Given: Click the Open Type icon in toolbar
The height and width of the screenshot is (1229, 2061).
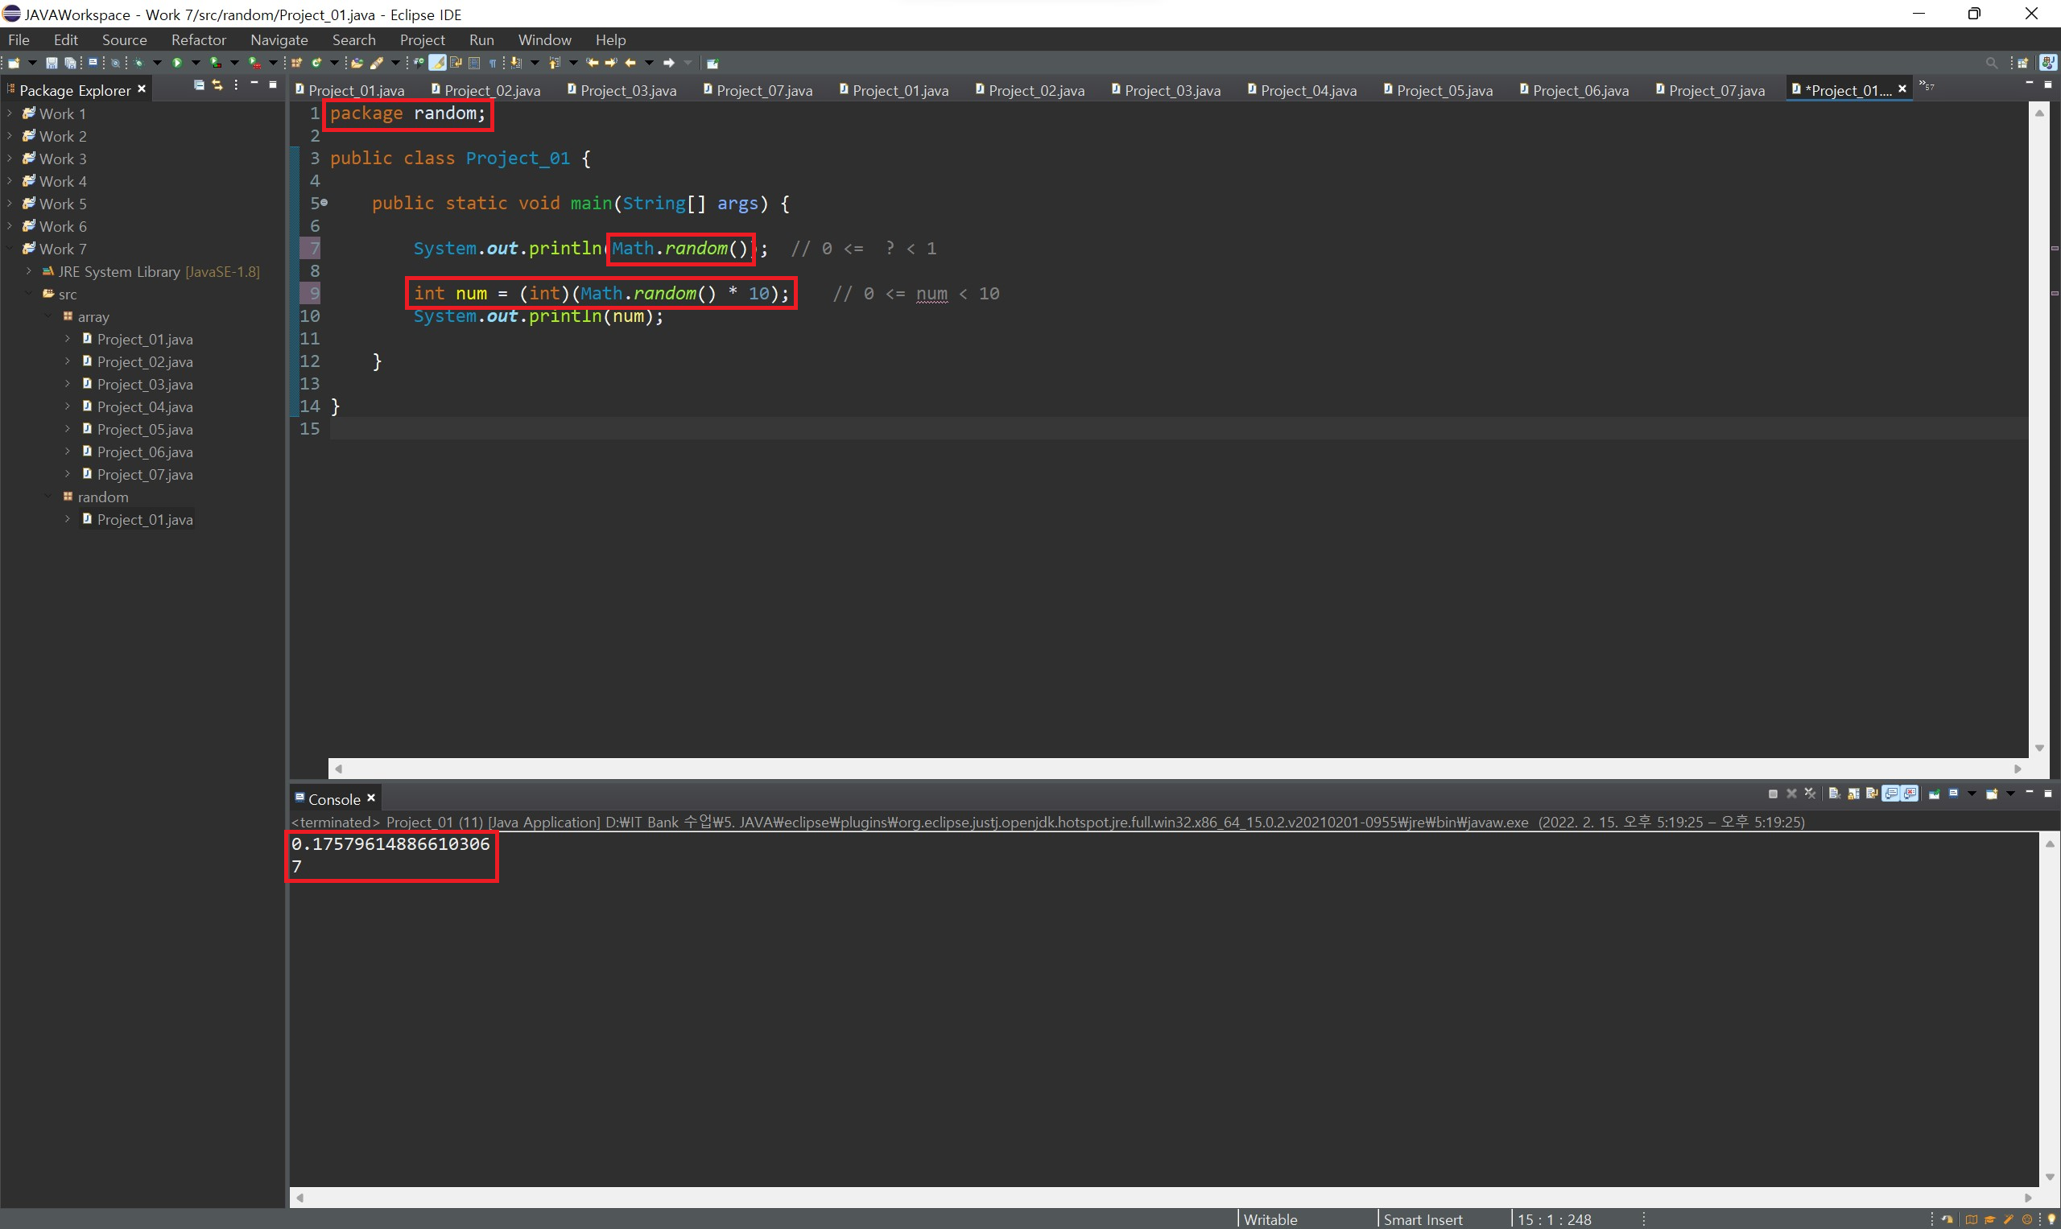Looking at the screenshot, I should click(x=357, y=63).
